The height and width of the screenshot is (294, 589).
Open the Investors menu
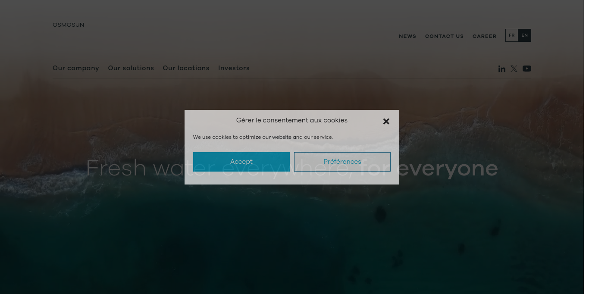234,68
